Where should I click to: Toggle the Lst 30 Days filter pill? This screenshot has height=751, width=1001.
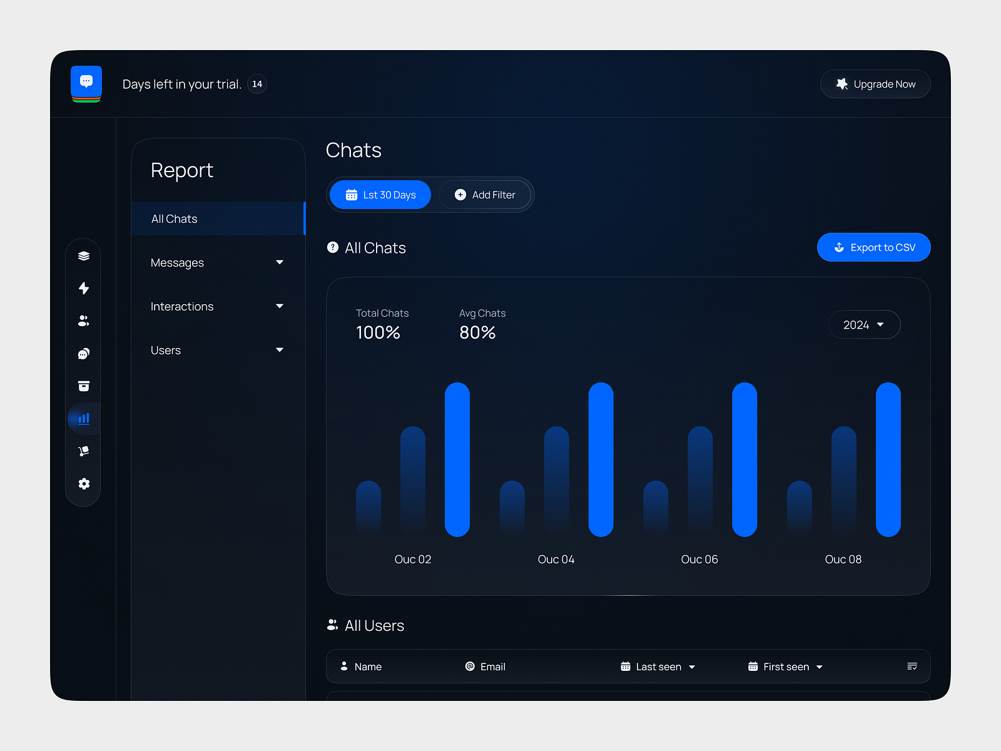tap(380, 195)
